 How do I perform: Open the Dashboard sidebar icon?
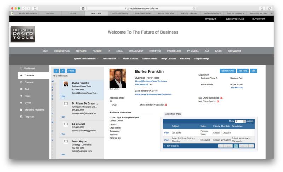pyautogui.click(x=21, y=68)
